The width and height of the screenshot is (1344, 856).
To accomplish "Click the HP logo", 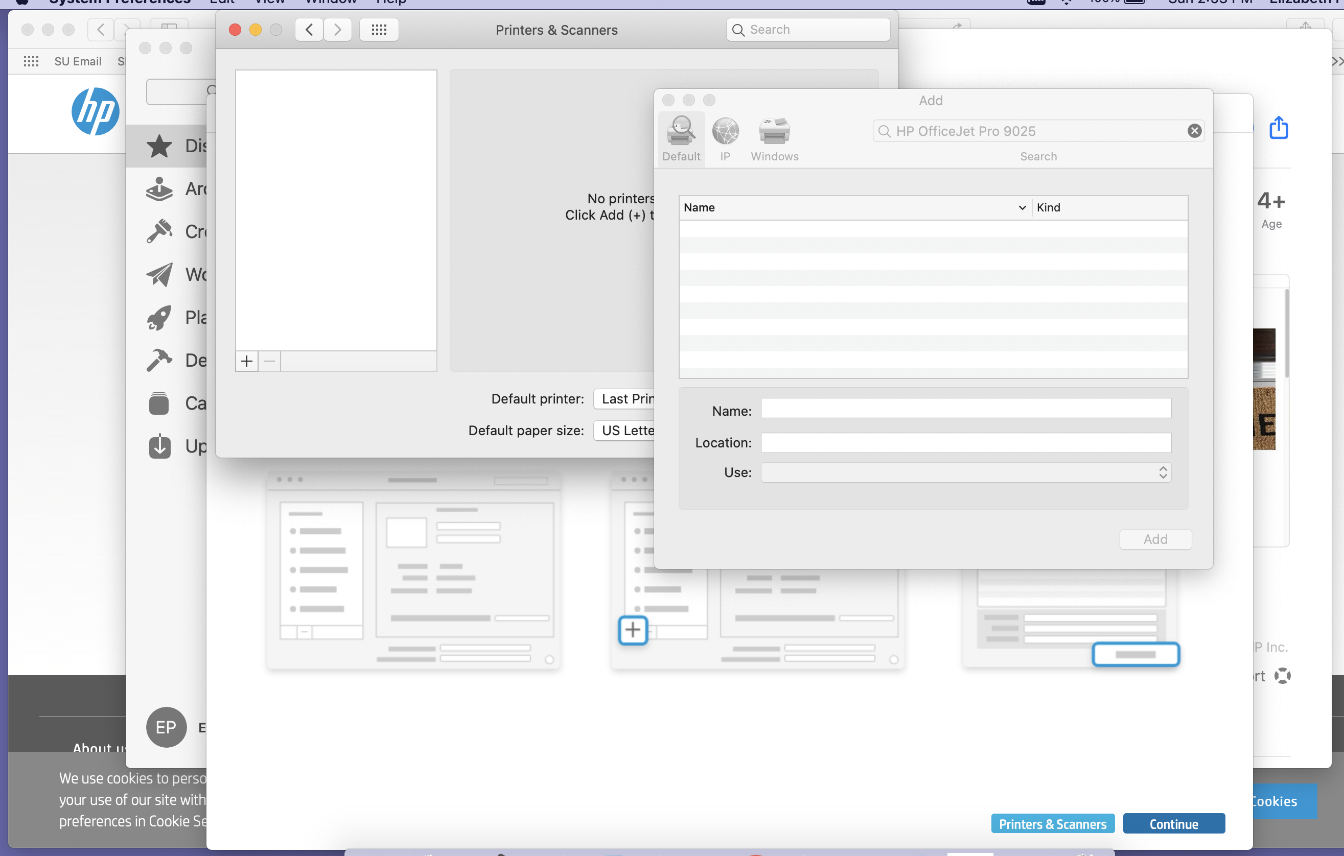I will click(x=96, y=111).
